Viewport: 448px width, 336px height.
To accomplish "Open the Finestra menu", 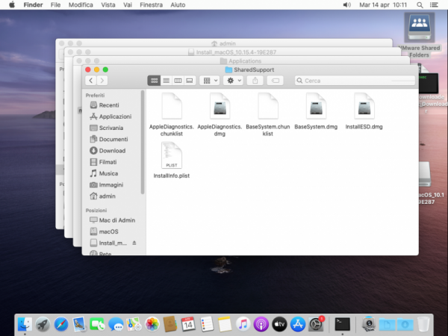I will coord(151,5).
